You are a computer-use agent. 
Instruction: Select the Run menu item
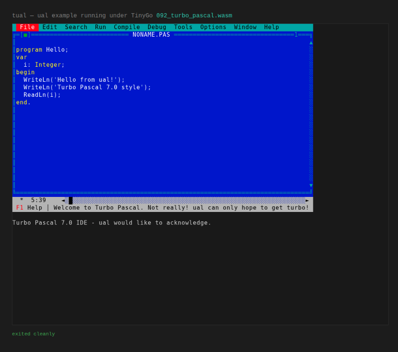tap(101, 27)
